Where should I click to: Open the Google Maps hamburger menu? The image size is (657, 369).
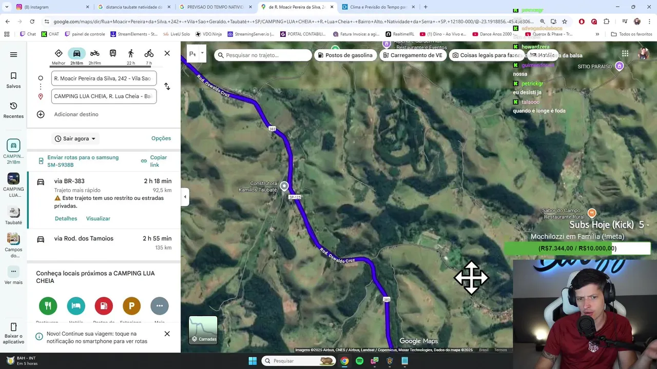click(x=13, y=54)
